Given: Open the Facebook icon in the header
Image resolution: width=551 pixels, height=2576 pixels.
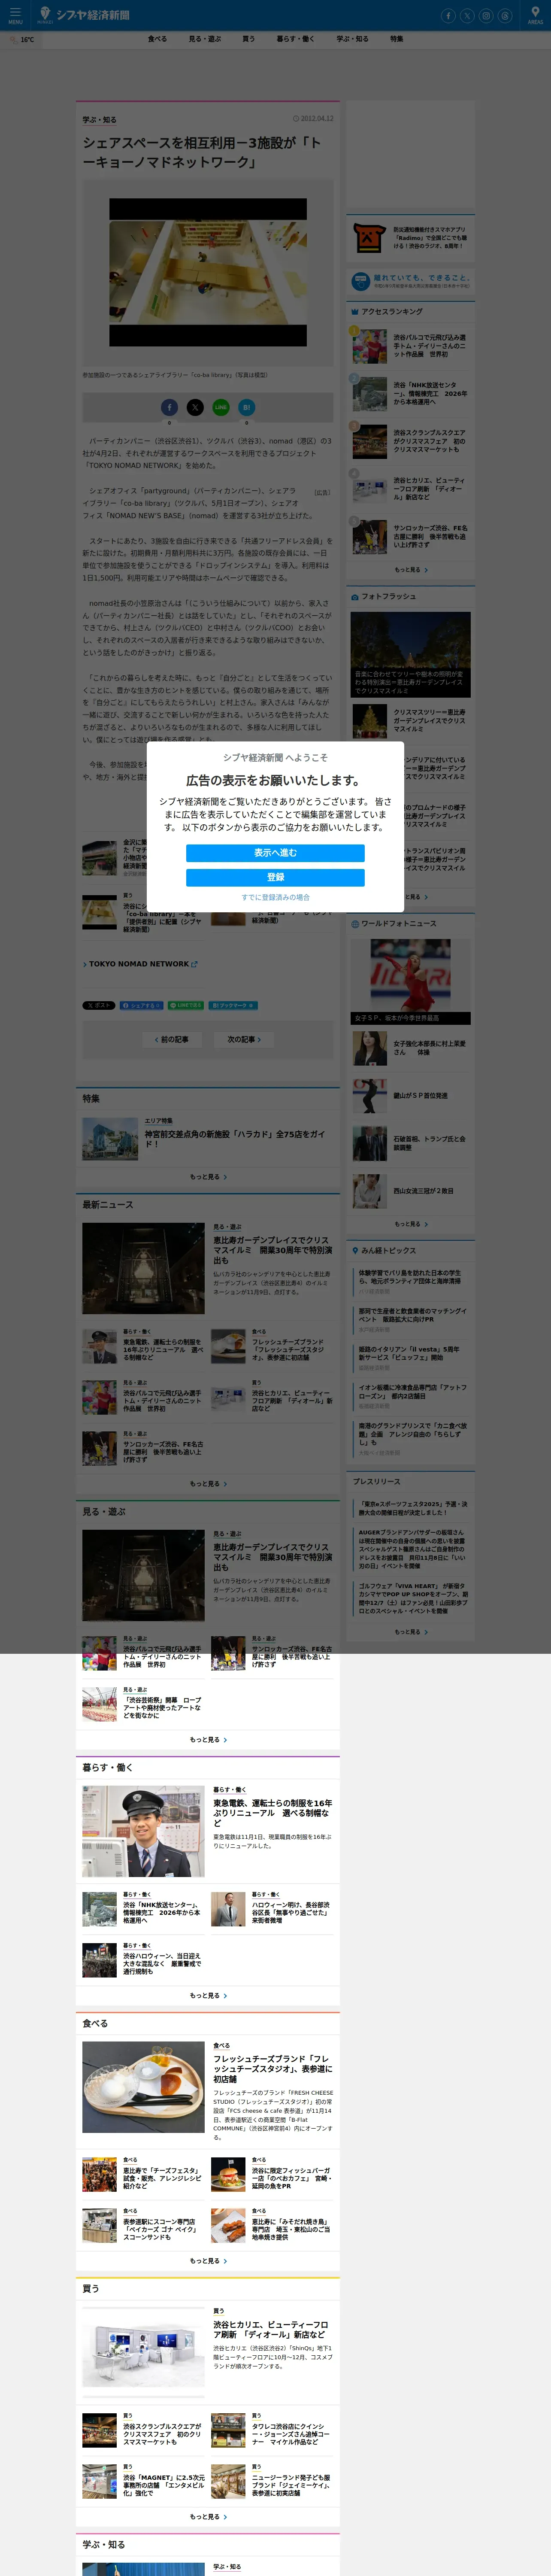Looking at the screenshot, I should (448, 15).
